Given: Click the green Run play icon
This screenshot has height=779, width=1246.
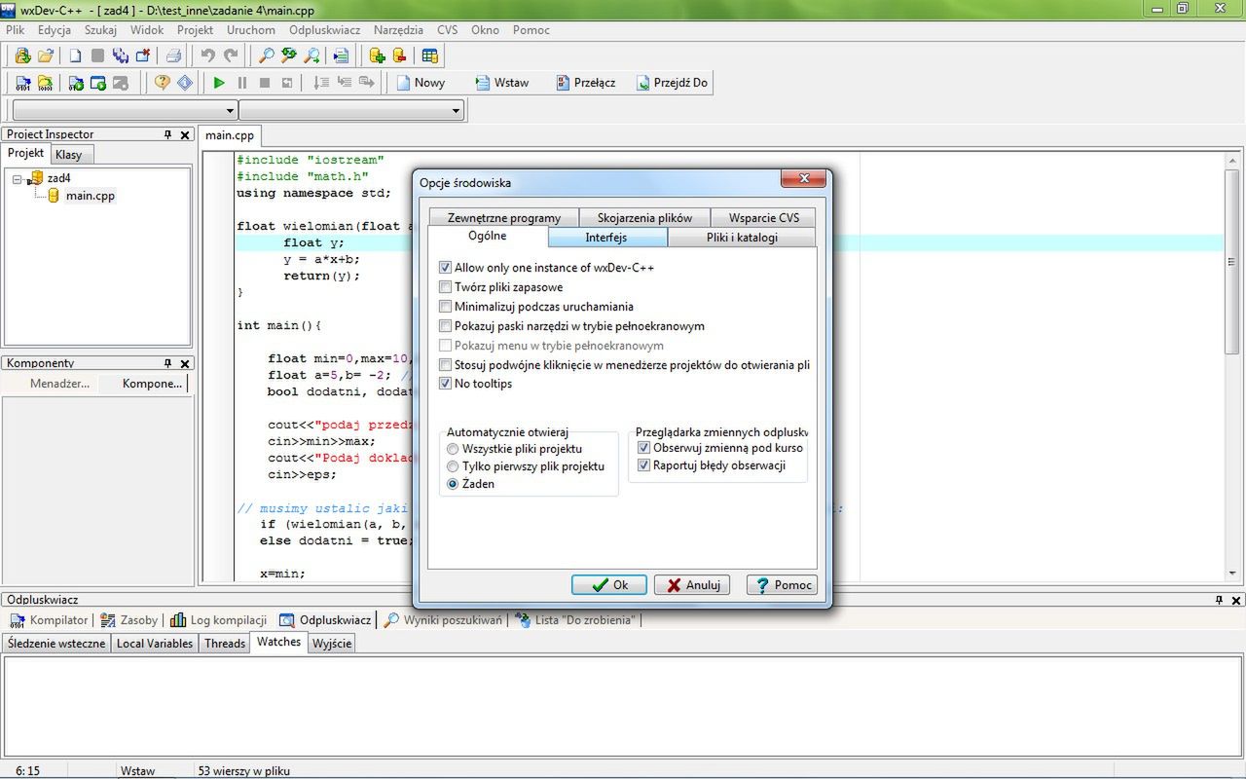Looking at the screenshot, I should [219, 83].
